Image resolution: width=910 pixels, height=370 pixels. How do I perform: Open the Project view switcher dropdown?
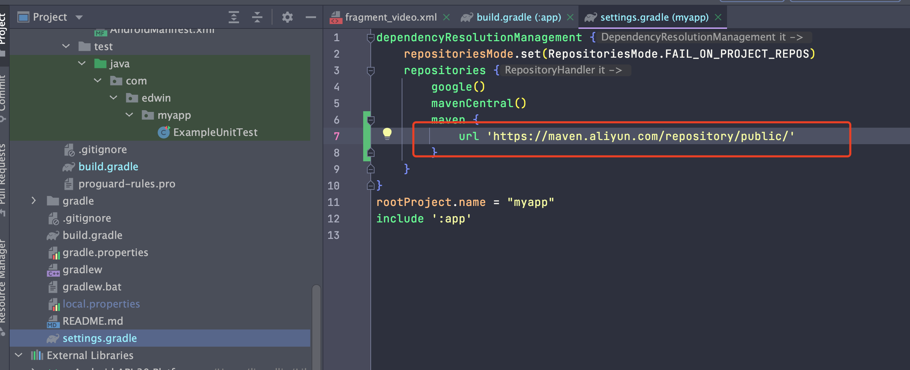[79, 16]
